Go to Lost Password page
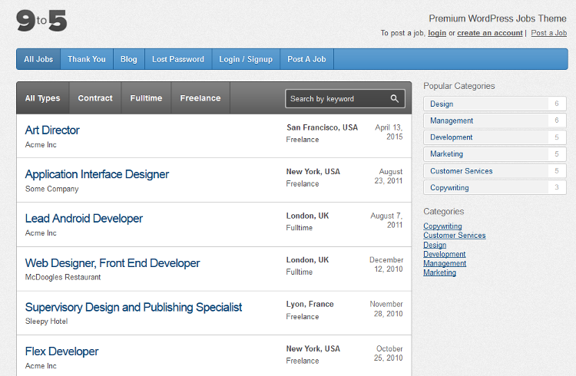The image size is (576, 376). click(178, 59)
